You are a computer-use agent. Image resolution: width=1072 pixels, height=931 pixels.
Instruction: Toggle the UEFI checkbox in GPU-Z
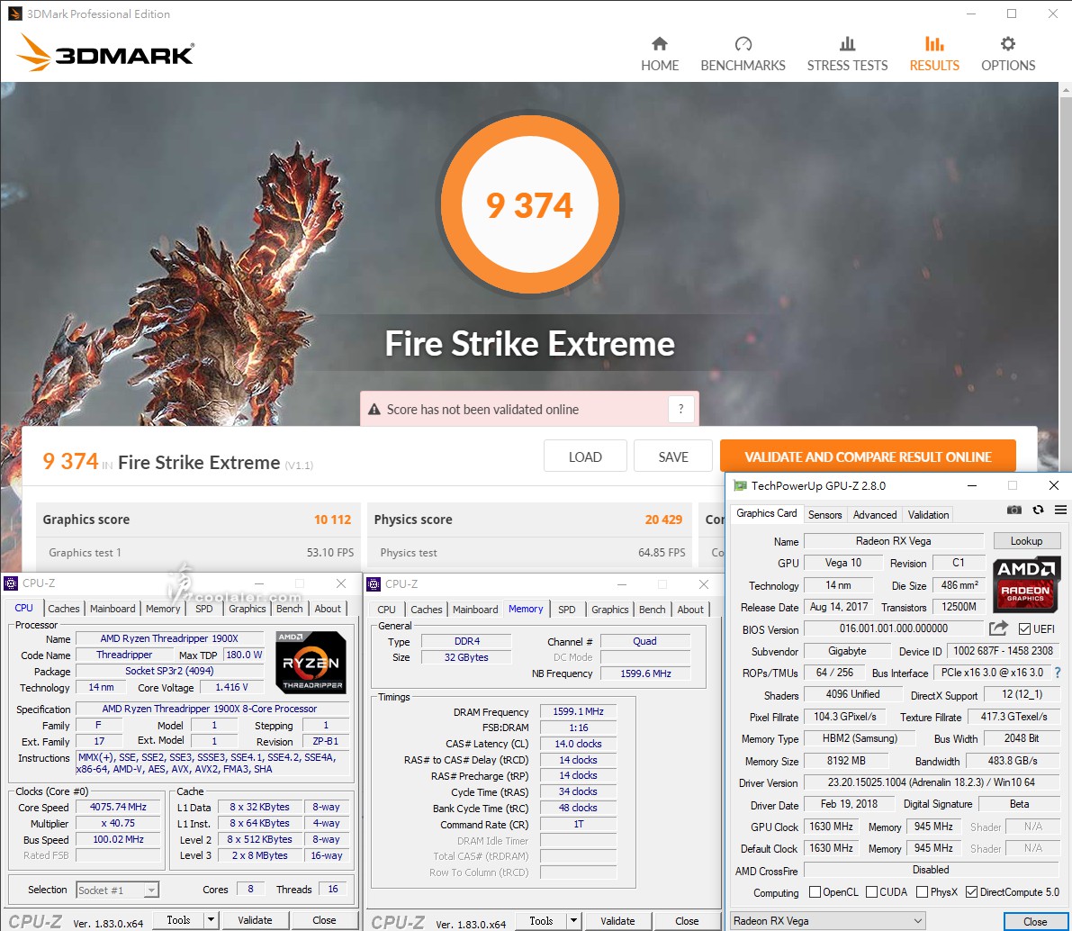click(1024, 628)
